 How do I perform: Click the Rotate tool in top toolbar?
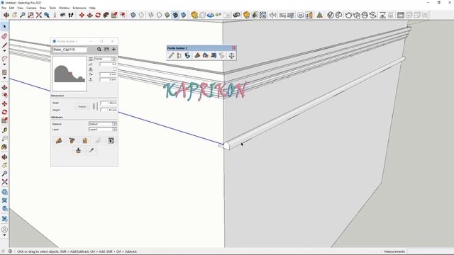(x=98, y=15)
